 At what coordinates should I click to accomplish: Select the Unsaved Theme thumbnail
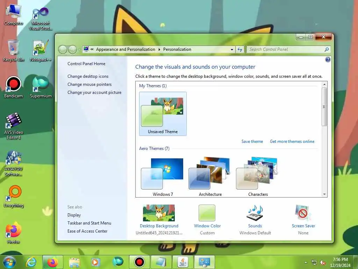tap(163, 114)
